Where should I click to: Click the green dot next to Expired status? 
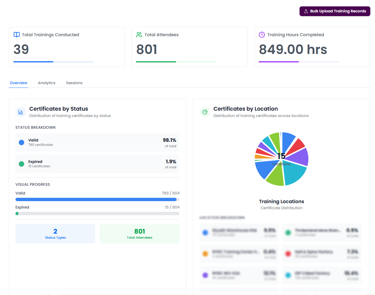point(21,164)
